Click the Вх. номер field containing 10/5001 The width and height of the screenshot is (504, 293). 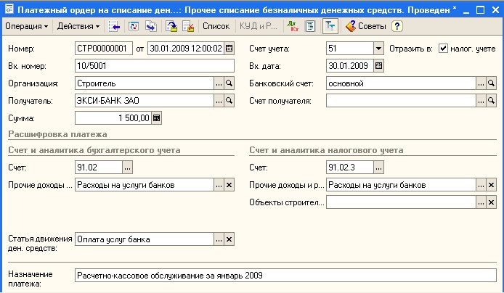point(155,66)
